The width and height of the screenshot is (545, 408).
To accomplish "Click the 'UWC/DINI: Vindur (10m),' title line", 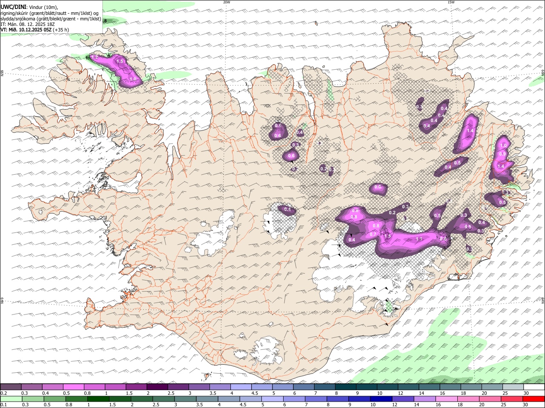I will coord(29,7).
